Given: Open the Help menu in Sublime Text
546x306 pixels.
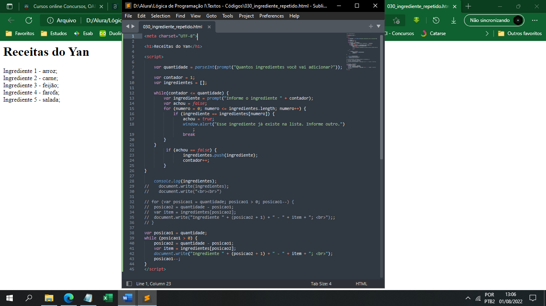Looking at the screenshot, I should point(294,16).
